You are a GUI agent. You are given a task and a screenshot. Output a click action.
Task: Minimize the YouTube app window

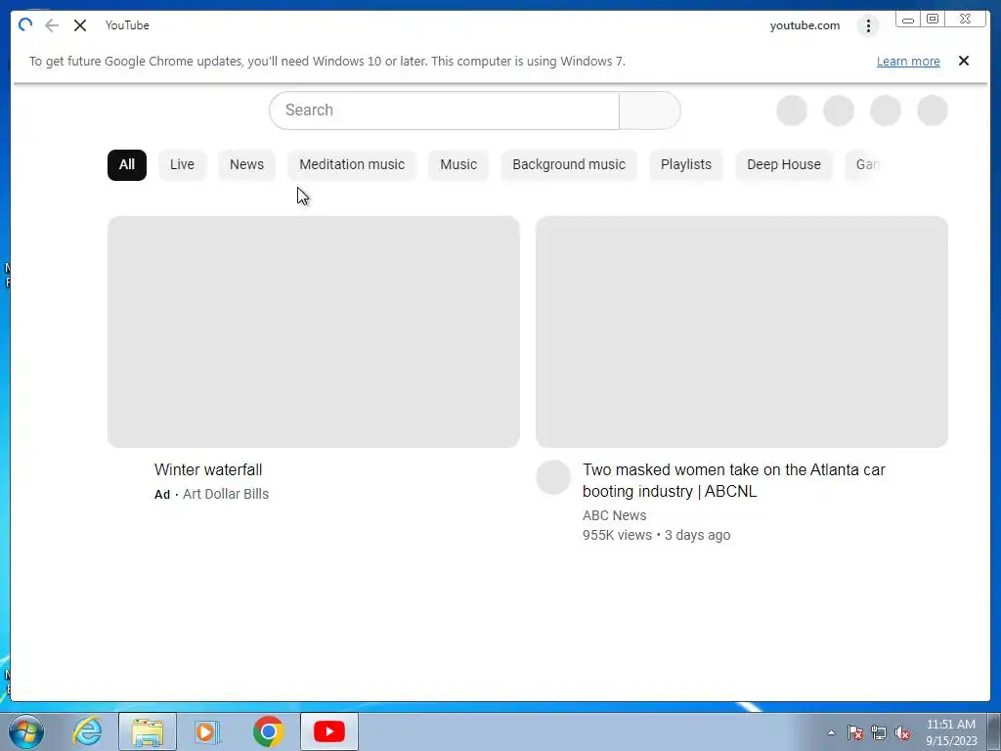click(x=908, y=20)
